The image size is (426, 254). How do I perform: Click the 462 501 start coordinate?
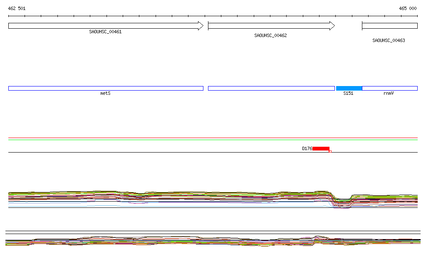click(x=17, y=8)
